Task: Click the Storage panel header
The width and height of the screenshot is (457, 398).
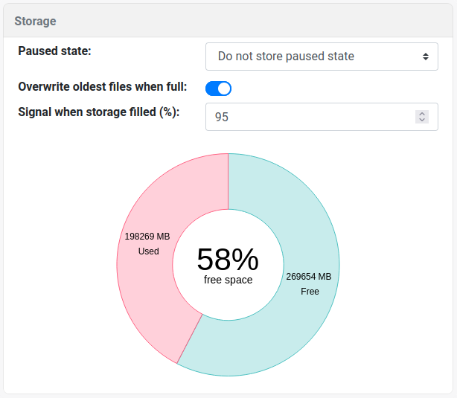Action: (35, 21)
